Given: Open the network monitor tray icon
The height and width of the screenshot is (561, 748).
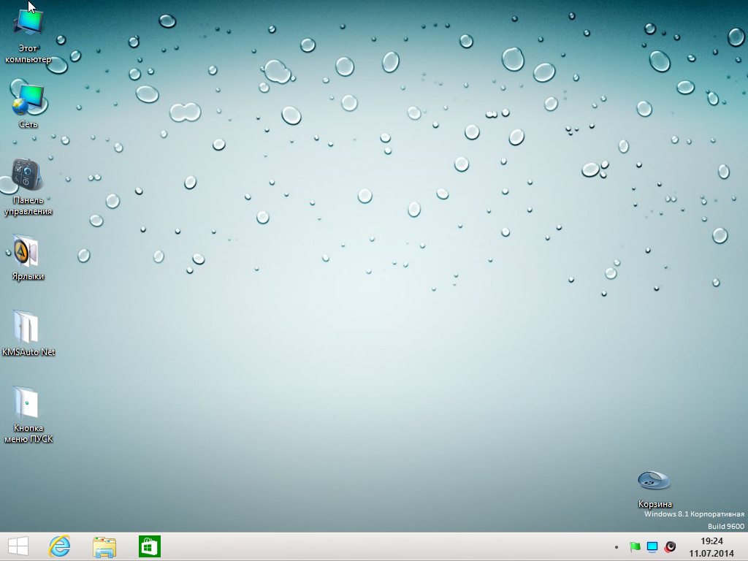Looking at the screenshot, I should (652, 546).
